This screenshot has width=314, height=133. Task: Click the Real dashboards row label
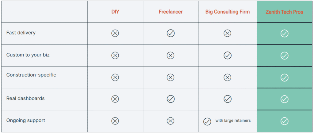(25, 99)
